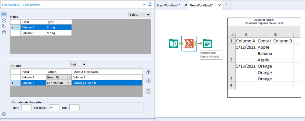Image resolution: width=305 pixels, height=121 pixels.
Task: Close the New Workflow2 tab
Action: tap(220, 5)
